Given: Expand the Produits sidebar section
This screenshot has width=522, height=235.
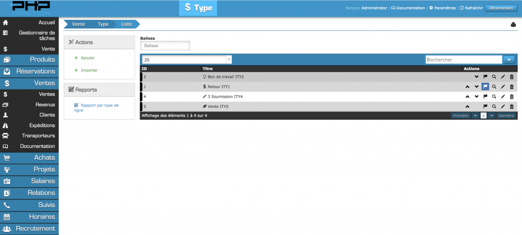Looking at the screenshot, I should [x=29, y=60].
